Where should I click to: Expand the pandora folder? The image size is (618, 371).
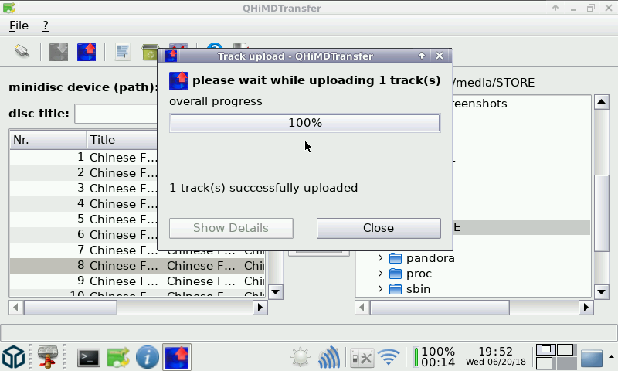tap(380, 258)
